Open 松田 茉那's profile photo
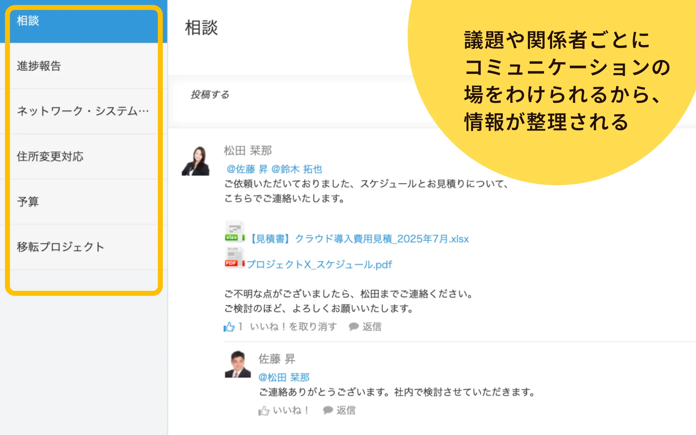This screenshot has width=696, height=435. [x=196, y=161]
